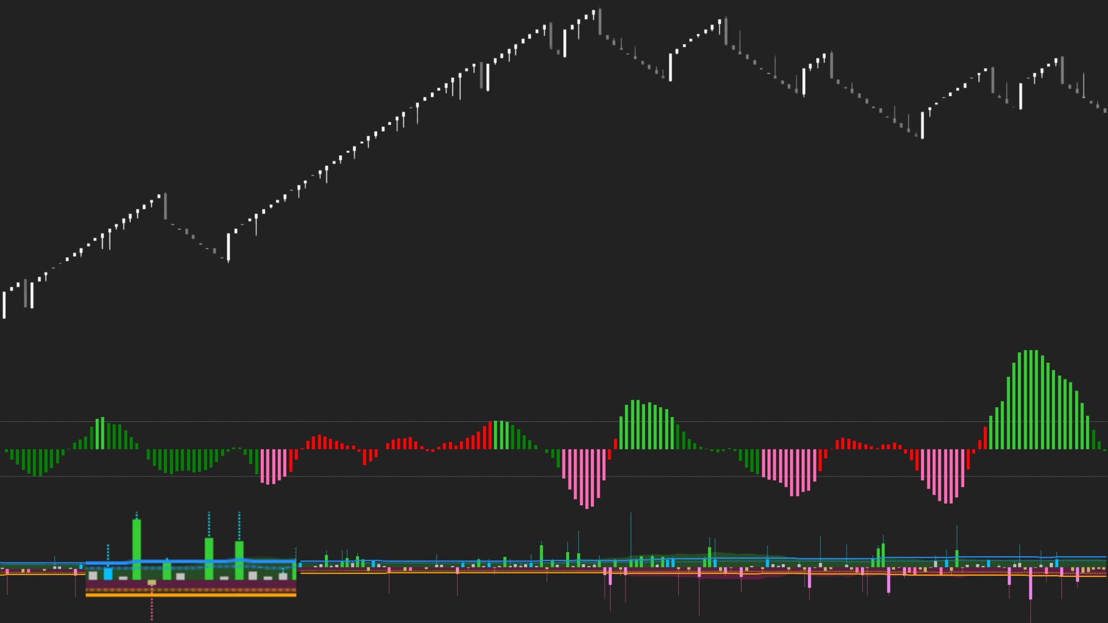Screen dimensions: 1108x623
Task: Select the cyan bar in the magnified volume inset
Action: point(108,574)
